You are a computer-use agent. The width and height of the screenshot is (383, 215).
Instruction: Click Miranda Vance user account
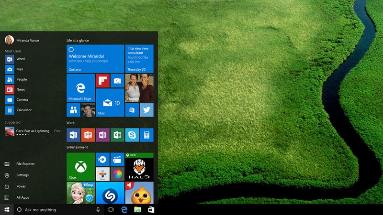tap(22, 40)
